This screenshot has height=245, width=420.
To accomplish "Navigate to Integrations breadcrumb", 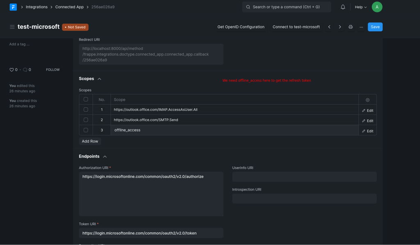I will [37, 7].
